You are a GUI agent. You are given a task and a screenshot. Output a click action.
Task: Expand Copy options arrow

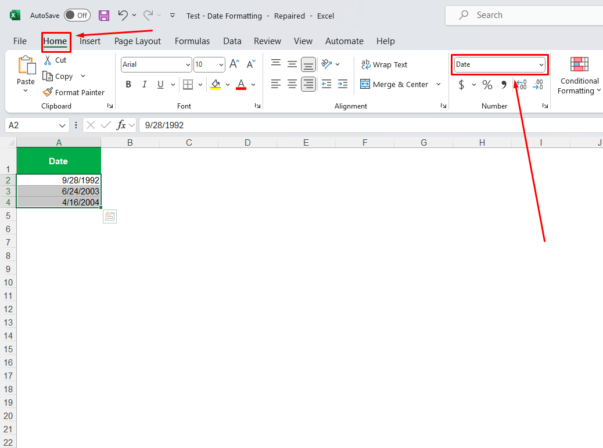[x=83, y=76]
